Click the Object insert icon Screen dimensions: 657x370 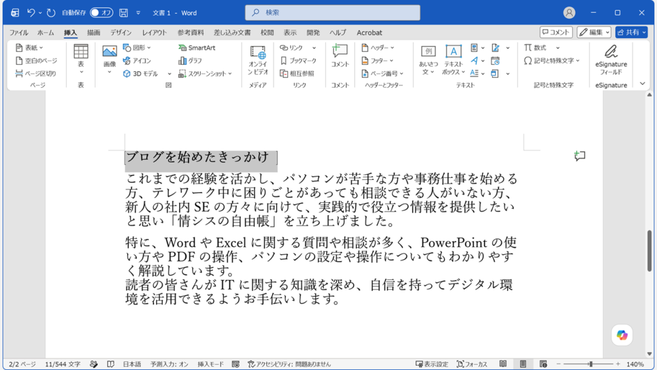tap(495, 73)
